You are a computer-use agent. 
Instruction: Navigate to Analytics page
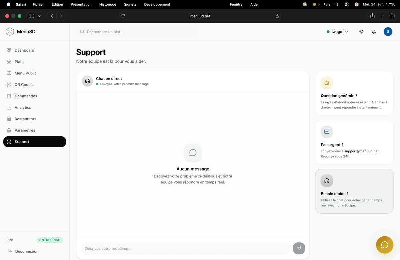pos(23,107)
